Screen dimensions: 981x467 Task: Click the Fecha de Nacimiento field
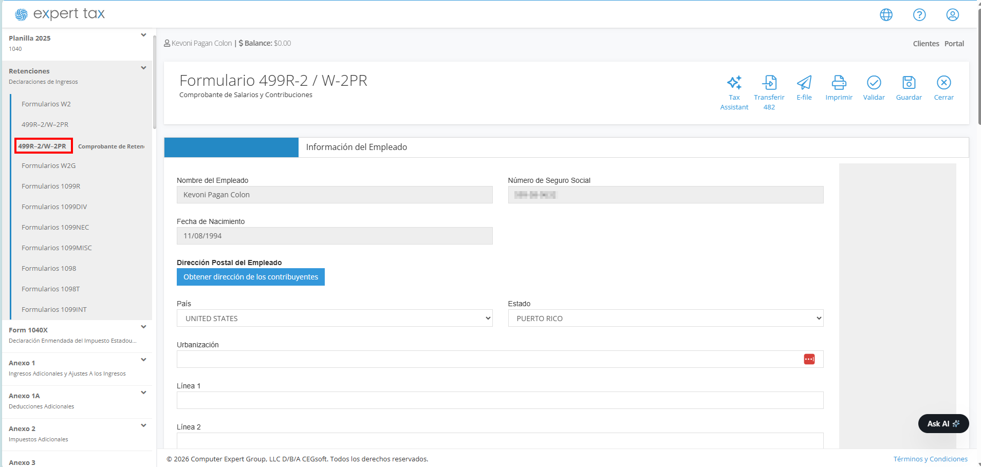(335, 236)
